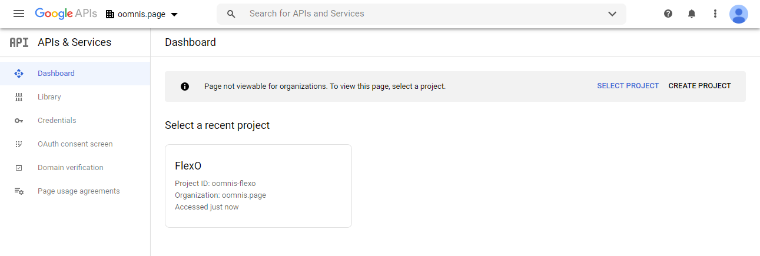Select Dashboard in the sidebar
The image size is (760, 256).
tap(75, 74)
